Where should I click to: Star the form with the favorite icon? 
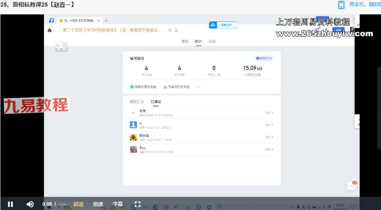(170, 30)
